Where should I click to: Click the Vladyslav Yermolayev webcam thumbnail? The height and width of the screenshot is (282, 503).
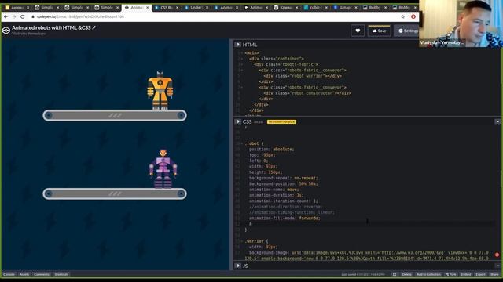point(461,23)
